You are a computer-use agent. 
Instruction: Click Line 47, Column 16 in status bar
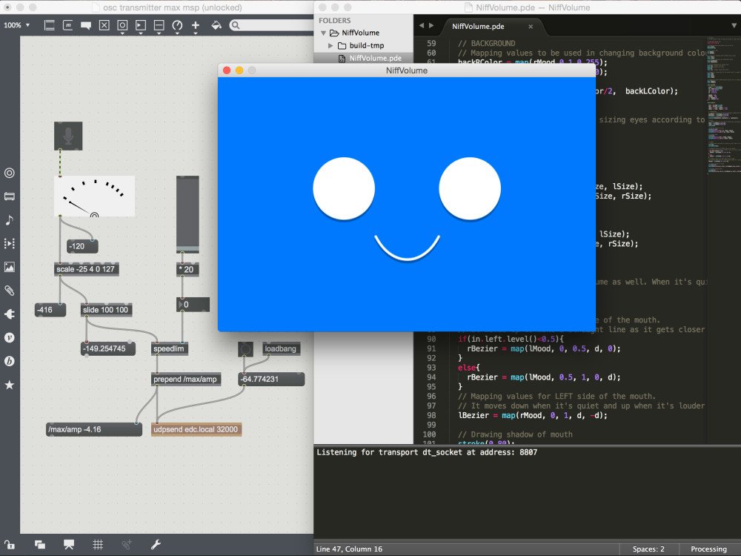tap(349, 549)
